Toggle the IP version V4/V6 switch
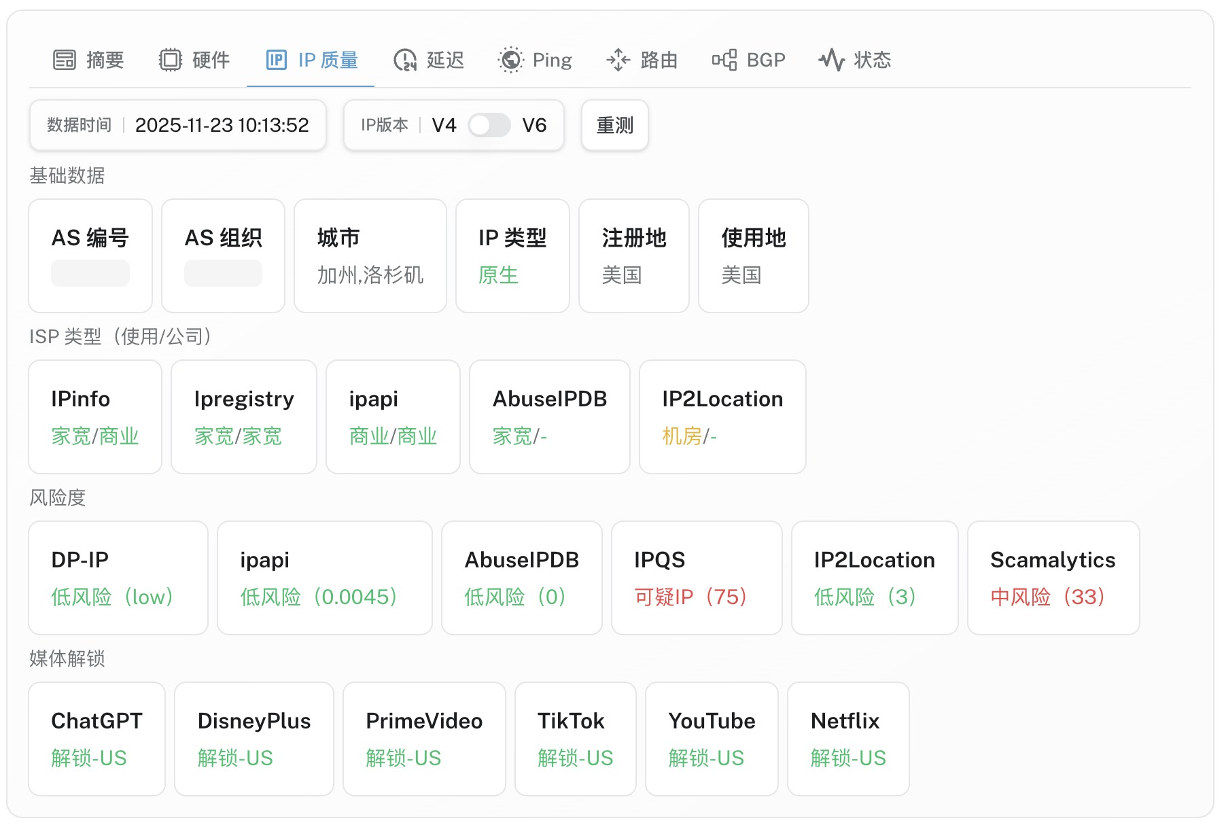This screenshot has width=1226, height=829. [489, 125]
